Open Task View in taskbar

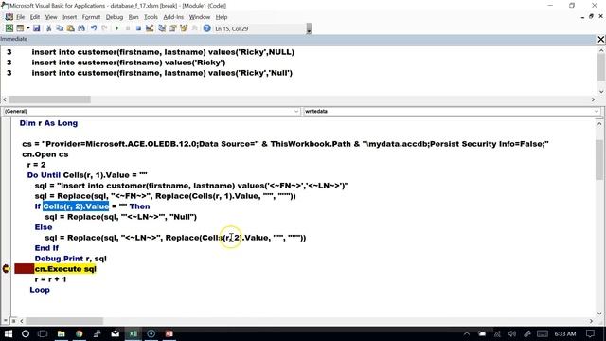click(43, 333)
